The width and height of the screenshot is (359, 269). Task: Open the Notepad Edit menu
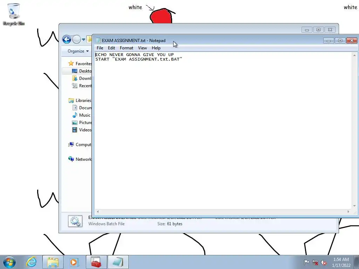(x=111, y=48)
